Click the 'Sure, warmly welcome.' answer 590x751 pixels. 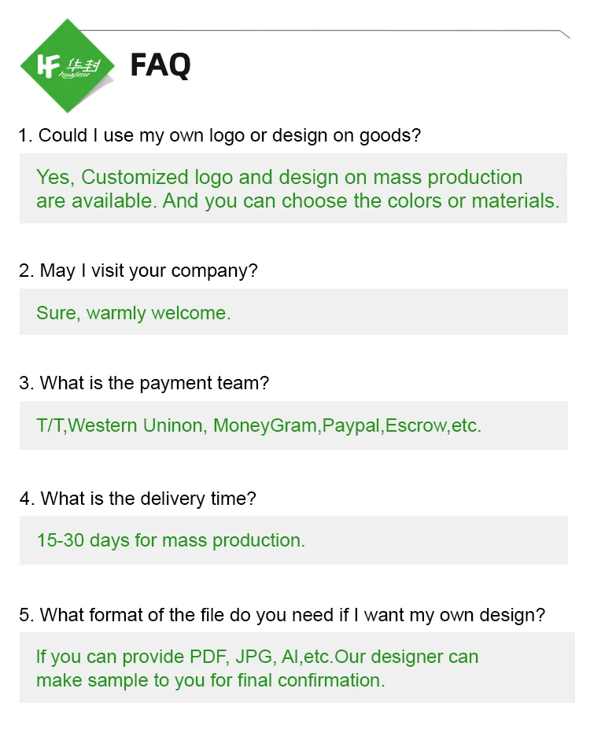pyautogui.click(x=134, y=313)
